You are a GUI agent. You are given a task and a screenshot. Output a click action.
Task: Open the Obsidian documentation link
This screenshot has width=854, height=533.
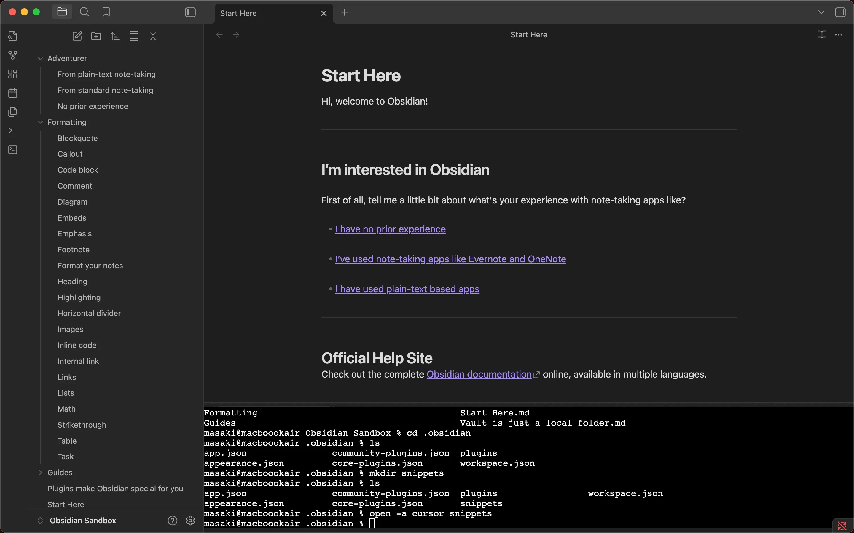479,374
